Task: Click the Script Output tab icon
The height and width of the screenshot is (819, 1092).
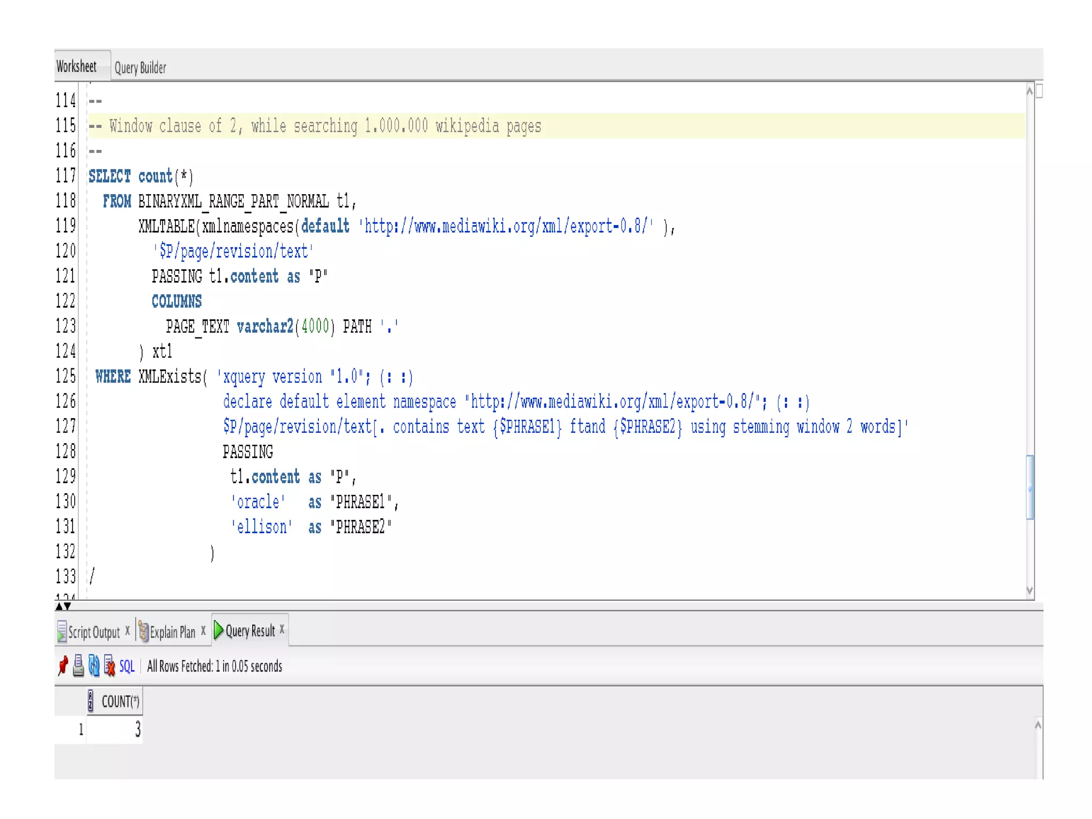Action: (x=62, y=631)
